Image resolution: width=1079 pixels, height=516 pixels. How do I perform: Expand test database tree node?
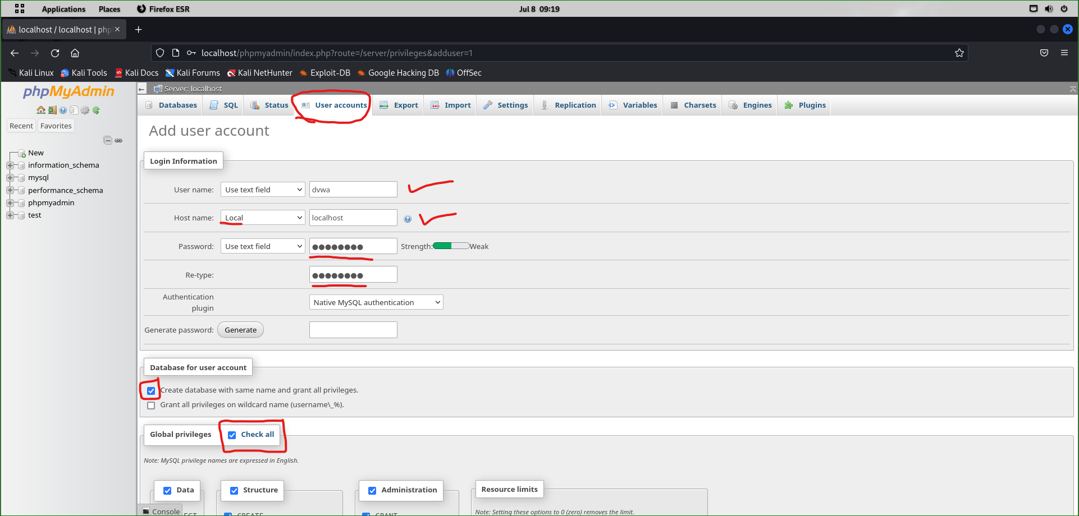(x=10, y=215)
